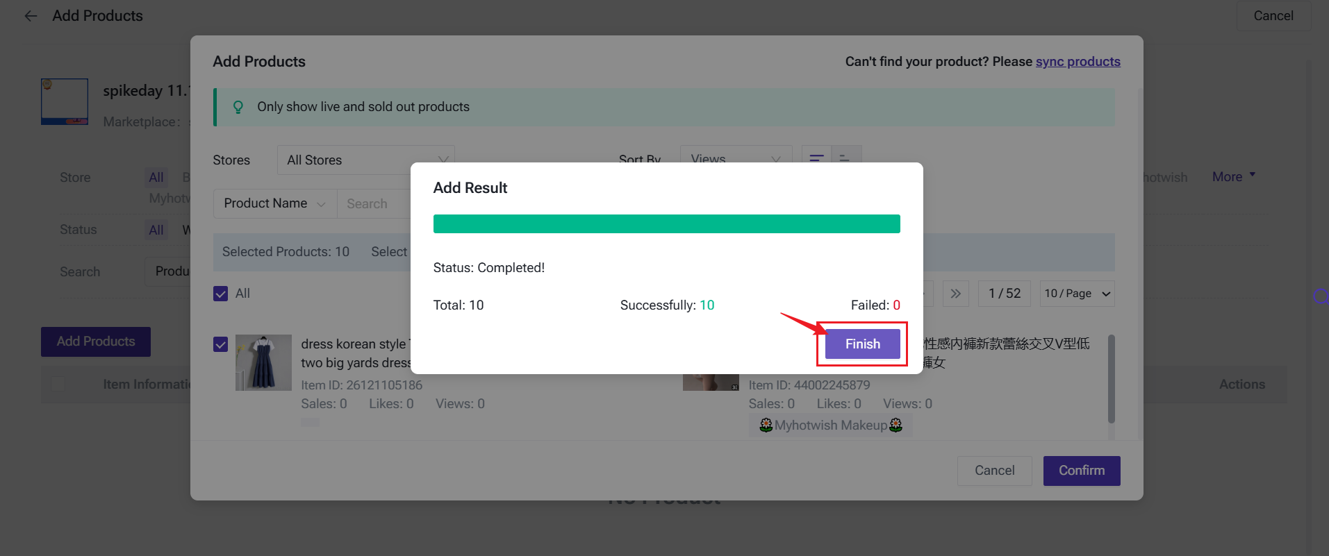Image resolution: width=1329 pixels, height=556 pixels.
Task: Click the completed green progress bar
Action: (666, 224)
